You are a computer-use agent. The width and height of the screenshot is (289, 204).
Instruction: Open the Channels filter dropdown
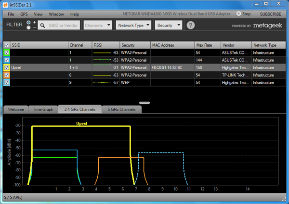coord(98,25)
